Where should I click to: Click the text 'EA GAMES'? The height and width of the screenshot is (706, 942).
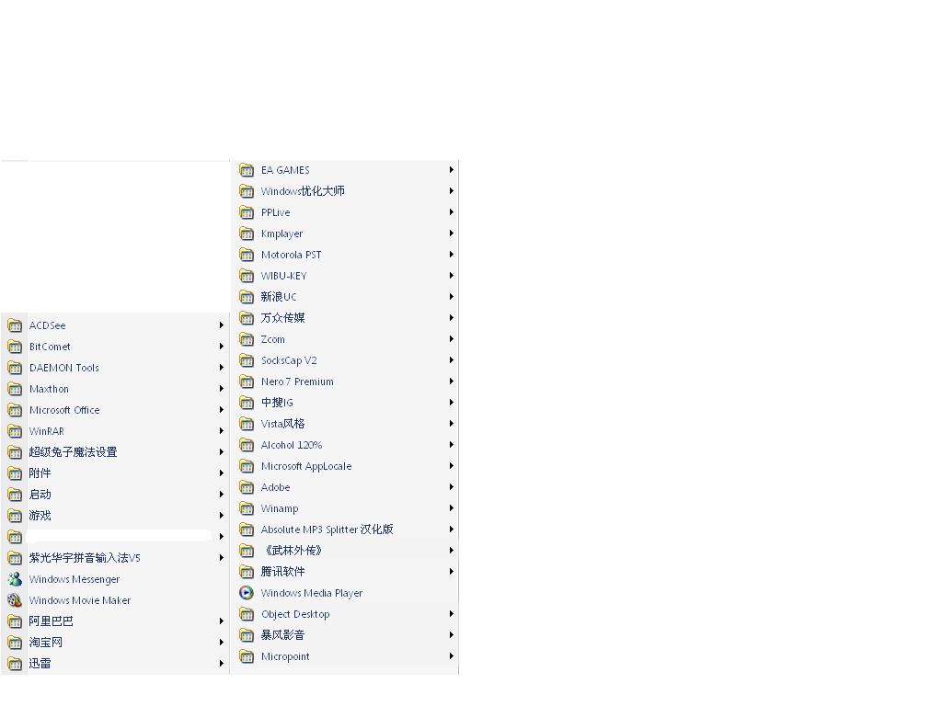tap(285, 170)
